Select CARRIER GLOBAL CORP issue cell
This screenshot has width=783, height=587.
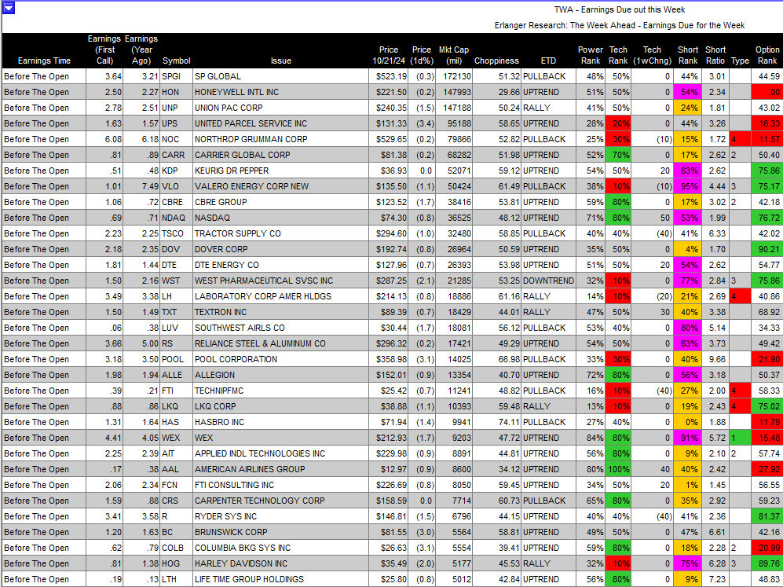coord(280,155)
